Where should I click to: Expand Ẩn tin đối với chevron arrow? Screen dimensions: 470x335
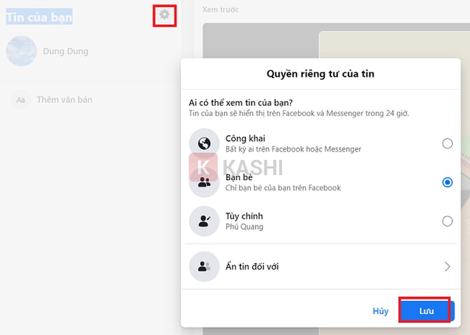(447, 266)
